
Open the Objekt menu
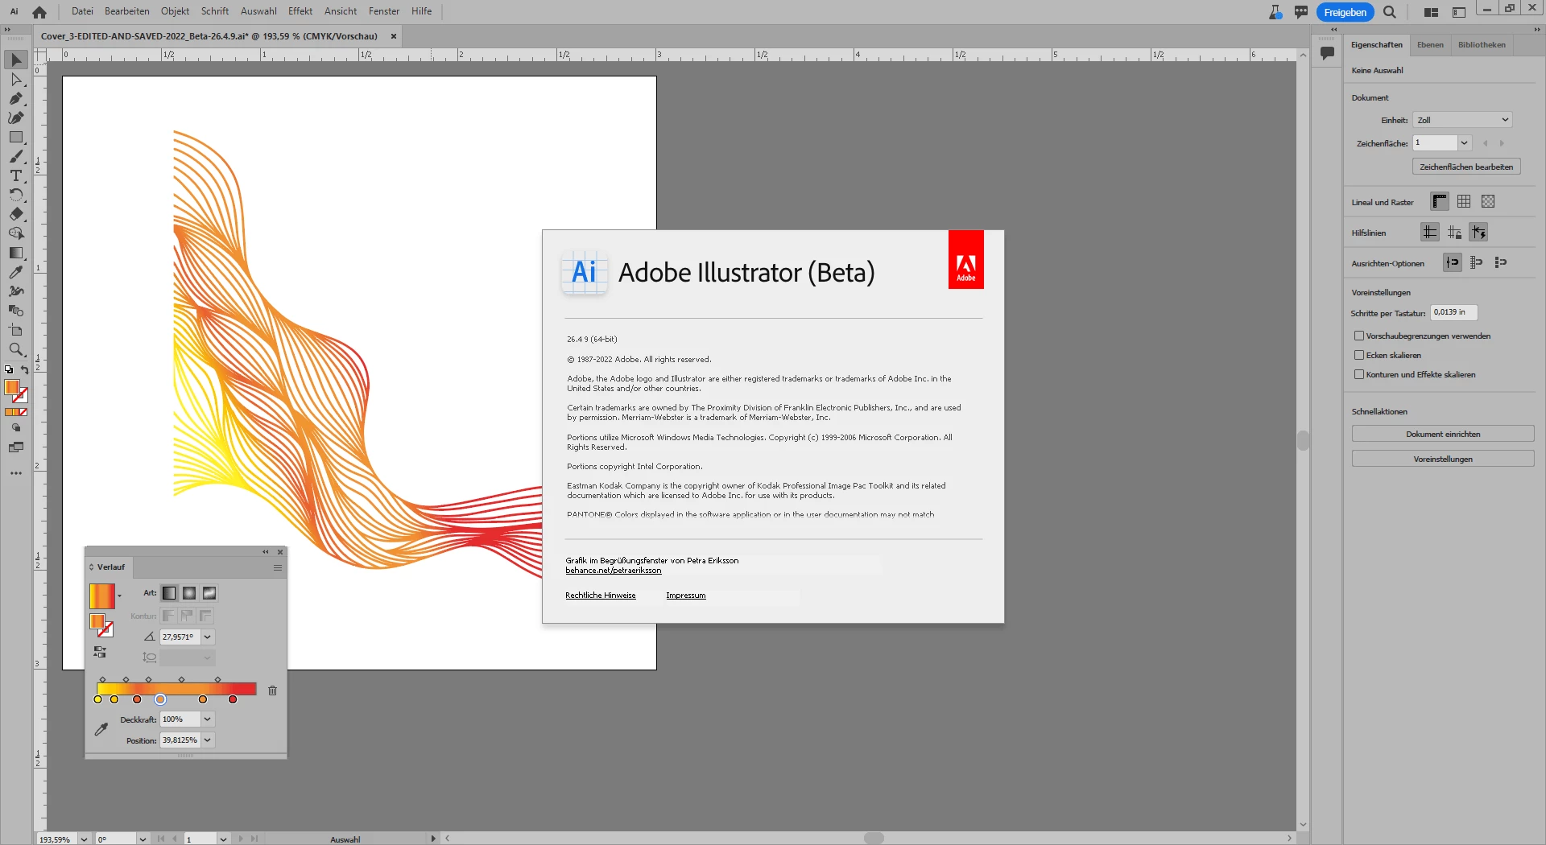[175, 11]
